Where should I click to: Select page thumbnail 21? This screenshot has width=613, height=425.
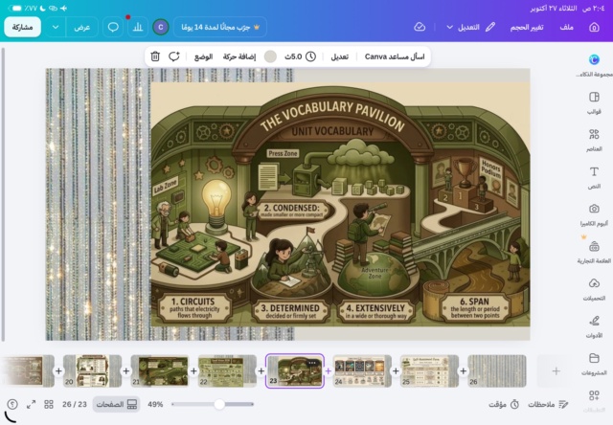click(160, 370)
